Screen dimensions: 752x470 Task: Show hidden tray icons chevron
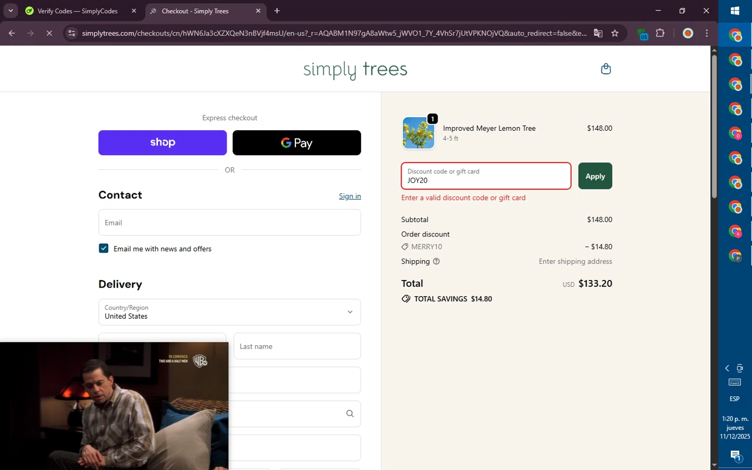pos(727,368)
